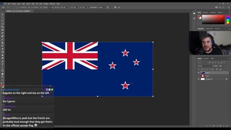
Task: Switch to the Adjustments tab
Action: pyautogui.click(x=209, y=29)
